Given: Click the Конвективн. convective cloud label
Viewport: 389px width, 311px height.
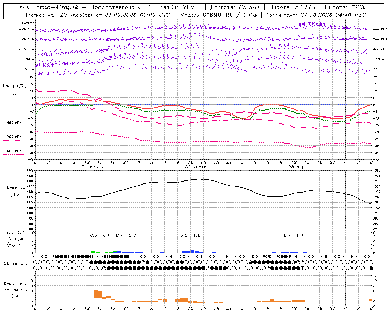Looking at the screenshot, I should (15, 284).
